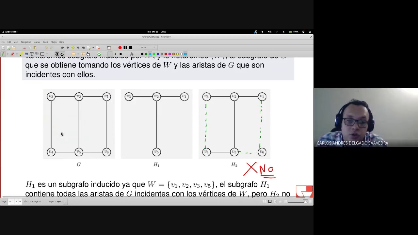This screenshot has width=418, height=235.
Task: Pick the magenta color swatch
Action: point(169,54)
